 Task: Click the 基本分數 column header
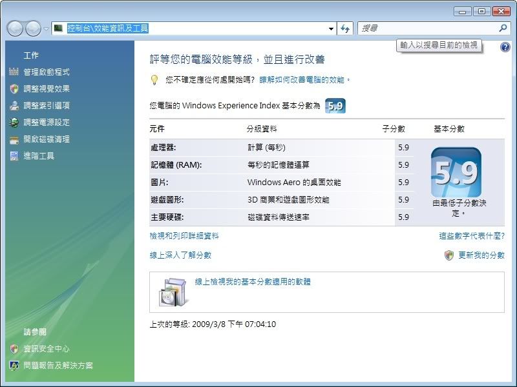(x=449, y=128)
